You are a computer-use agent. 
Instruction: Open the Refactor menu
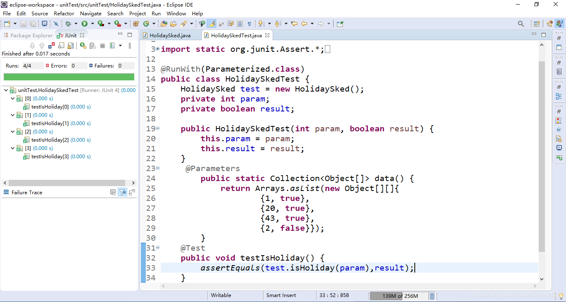click(x=64, y=13)
